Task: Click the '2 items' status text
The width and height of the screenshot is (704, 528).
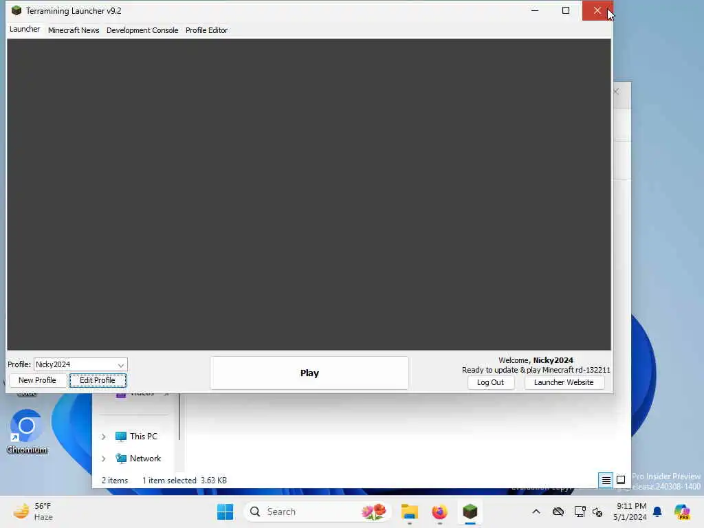Action: [x=115, y=481]
